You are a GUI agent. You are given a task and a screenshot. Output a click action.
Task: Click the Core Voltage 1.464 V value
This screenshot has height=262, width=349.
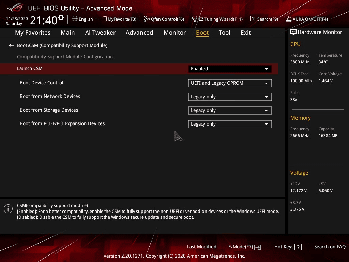click(325, 81)
